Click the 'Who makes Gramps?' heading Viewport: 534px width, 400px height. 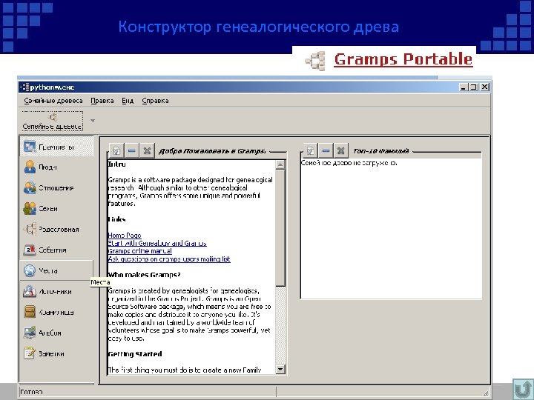[x=144, y=275]
